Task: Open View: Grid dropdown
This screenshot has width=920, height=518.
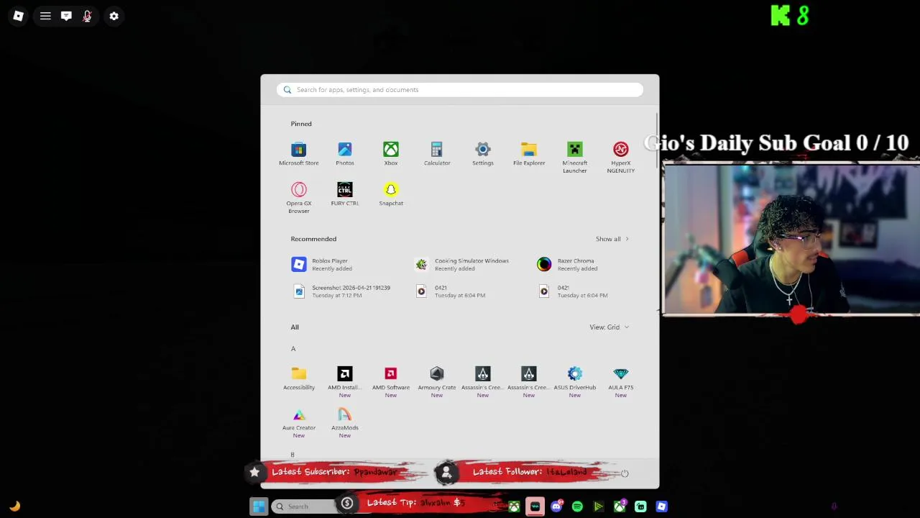Action: click(609, 327)
